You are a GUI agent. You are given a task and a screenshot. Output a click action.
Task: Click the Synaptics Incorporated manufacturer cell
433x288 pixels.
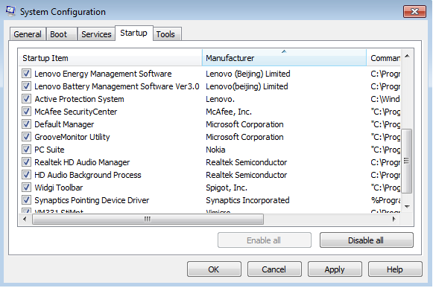pos(247,200)
